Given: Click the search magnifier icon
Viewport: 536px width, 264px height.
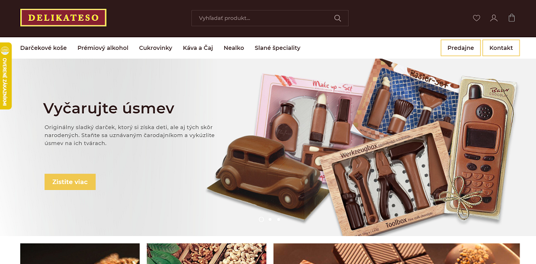Looking at the screenshot, I should (x=338, y=18).
